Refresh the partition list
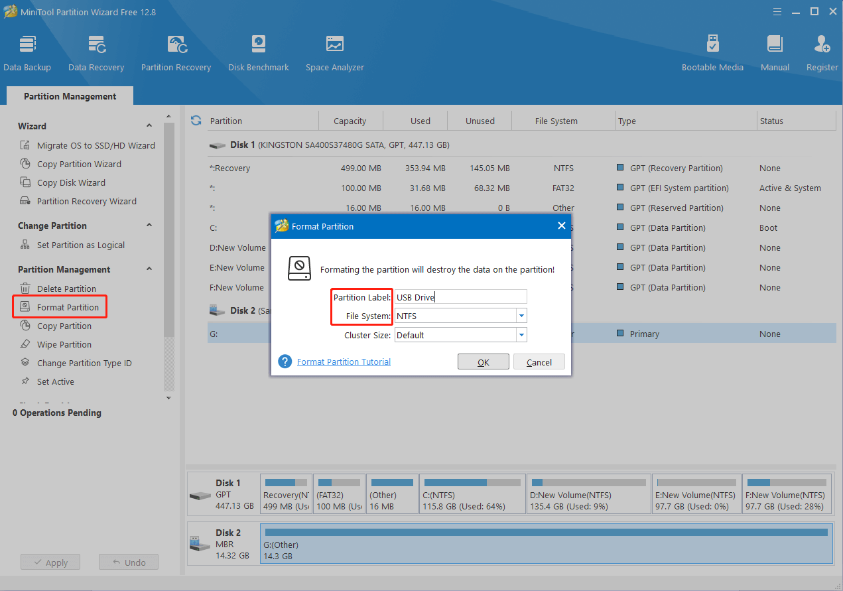Image resolution: width=843 pixels, height=591 pixels. 195,120
